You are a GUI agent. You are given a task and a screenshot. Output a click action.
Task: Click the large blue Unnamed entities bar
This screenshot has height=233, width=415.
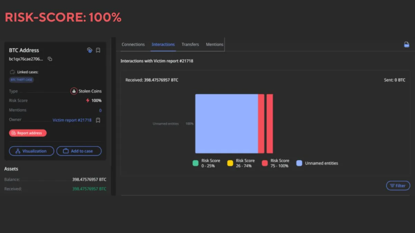(227, 124)
